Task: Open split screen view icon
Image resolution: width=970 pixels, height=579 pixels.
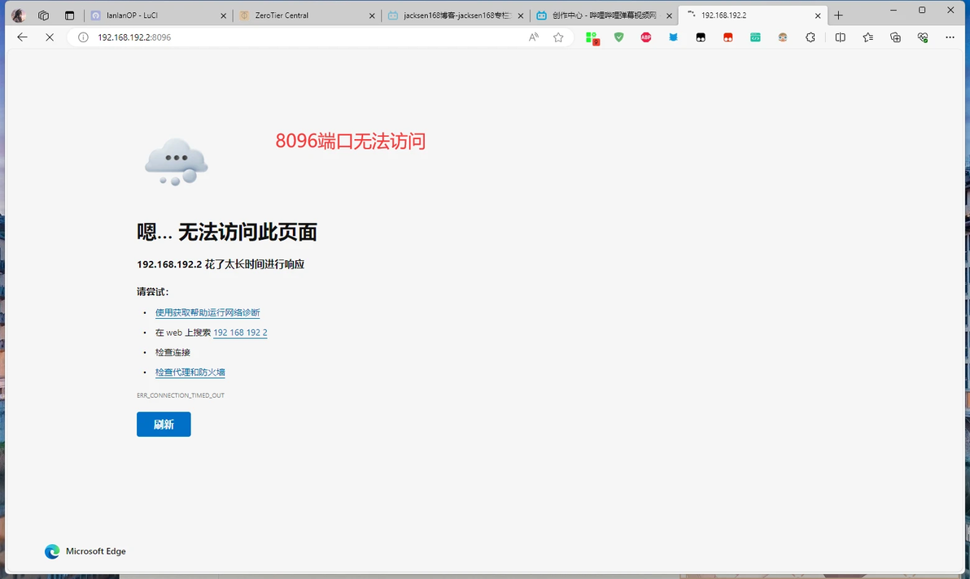Action: [840, 37]
